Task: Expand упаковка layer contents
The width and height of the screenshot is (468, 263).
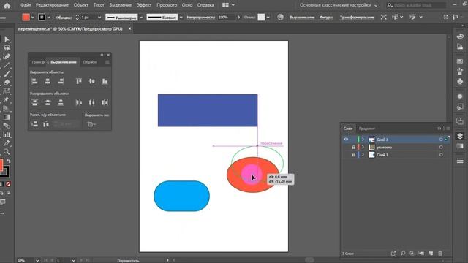Action: click(363, 147)
